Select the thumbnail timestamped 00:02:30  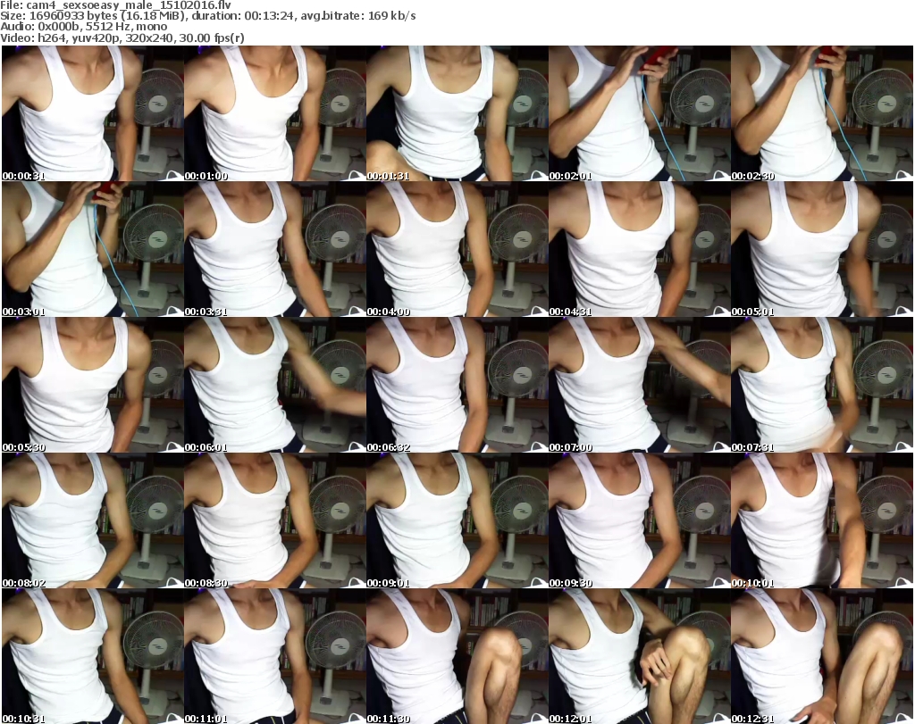(x=822, y=113)
